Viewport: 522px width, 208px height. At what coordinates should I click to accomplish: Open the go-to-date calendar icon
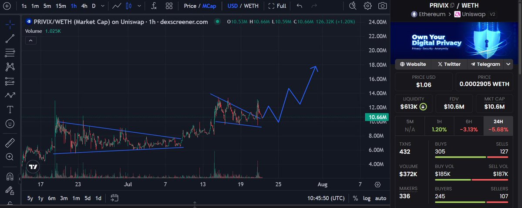pyautogui.click(x=114, y=198)
